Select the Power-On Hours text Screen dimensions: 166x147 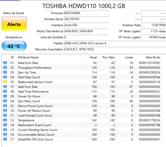(29, 96)
